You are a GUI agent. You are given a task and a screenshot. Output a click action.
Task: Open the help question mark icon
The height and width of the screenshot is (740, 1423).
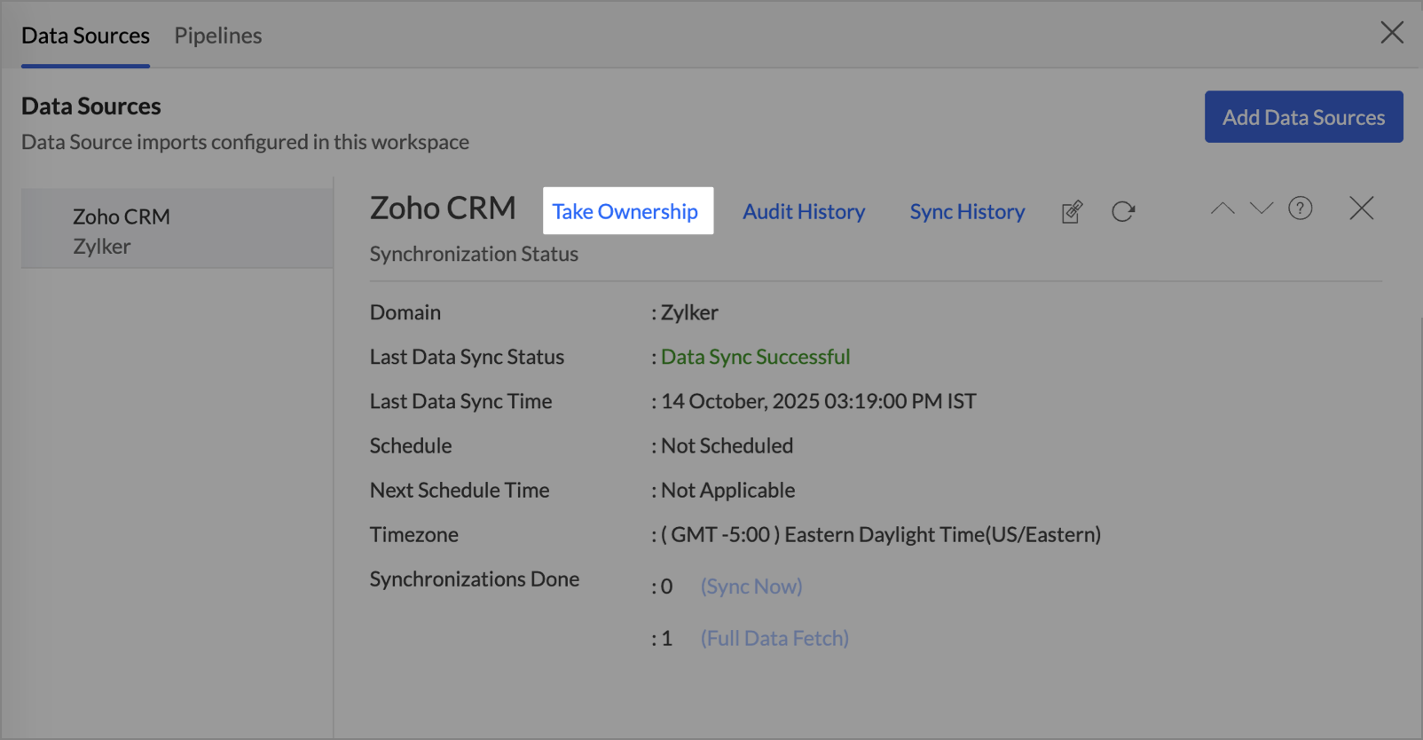(1301, 209)
